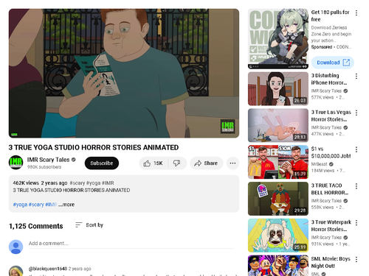
Task: Click the Share button
Action: tap(206, 163)
